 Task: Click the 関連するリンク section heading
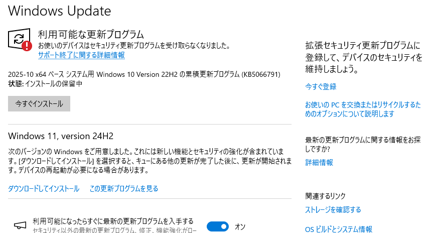[326, 196]
